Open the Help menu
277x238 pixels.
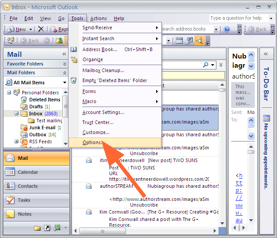[x=119, y=18]
